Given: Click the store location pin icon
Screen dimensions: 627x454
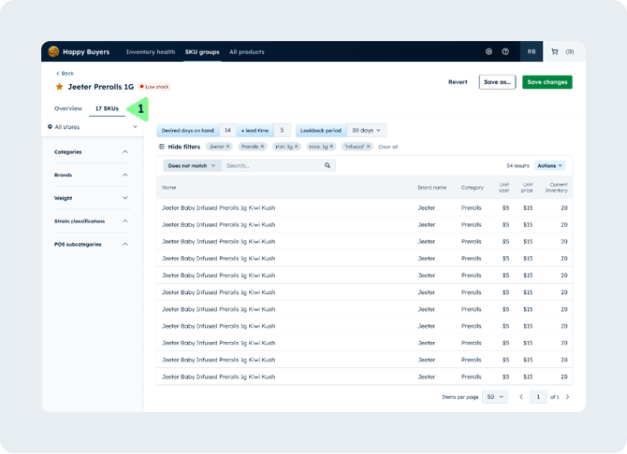Looking at the screenshot, I should pyautogui.click(x=50, y=126).
